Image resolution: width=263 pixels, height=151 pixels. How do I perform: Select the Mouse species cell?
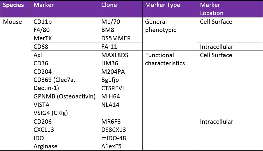(x=12, y=22)
